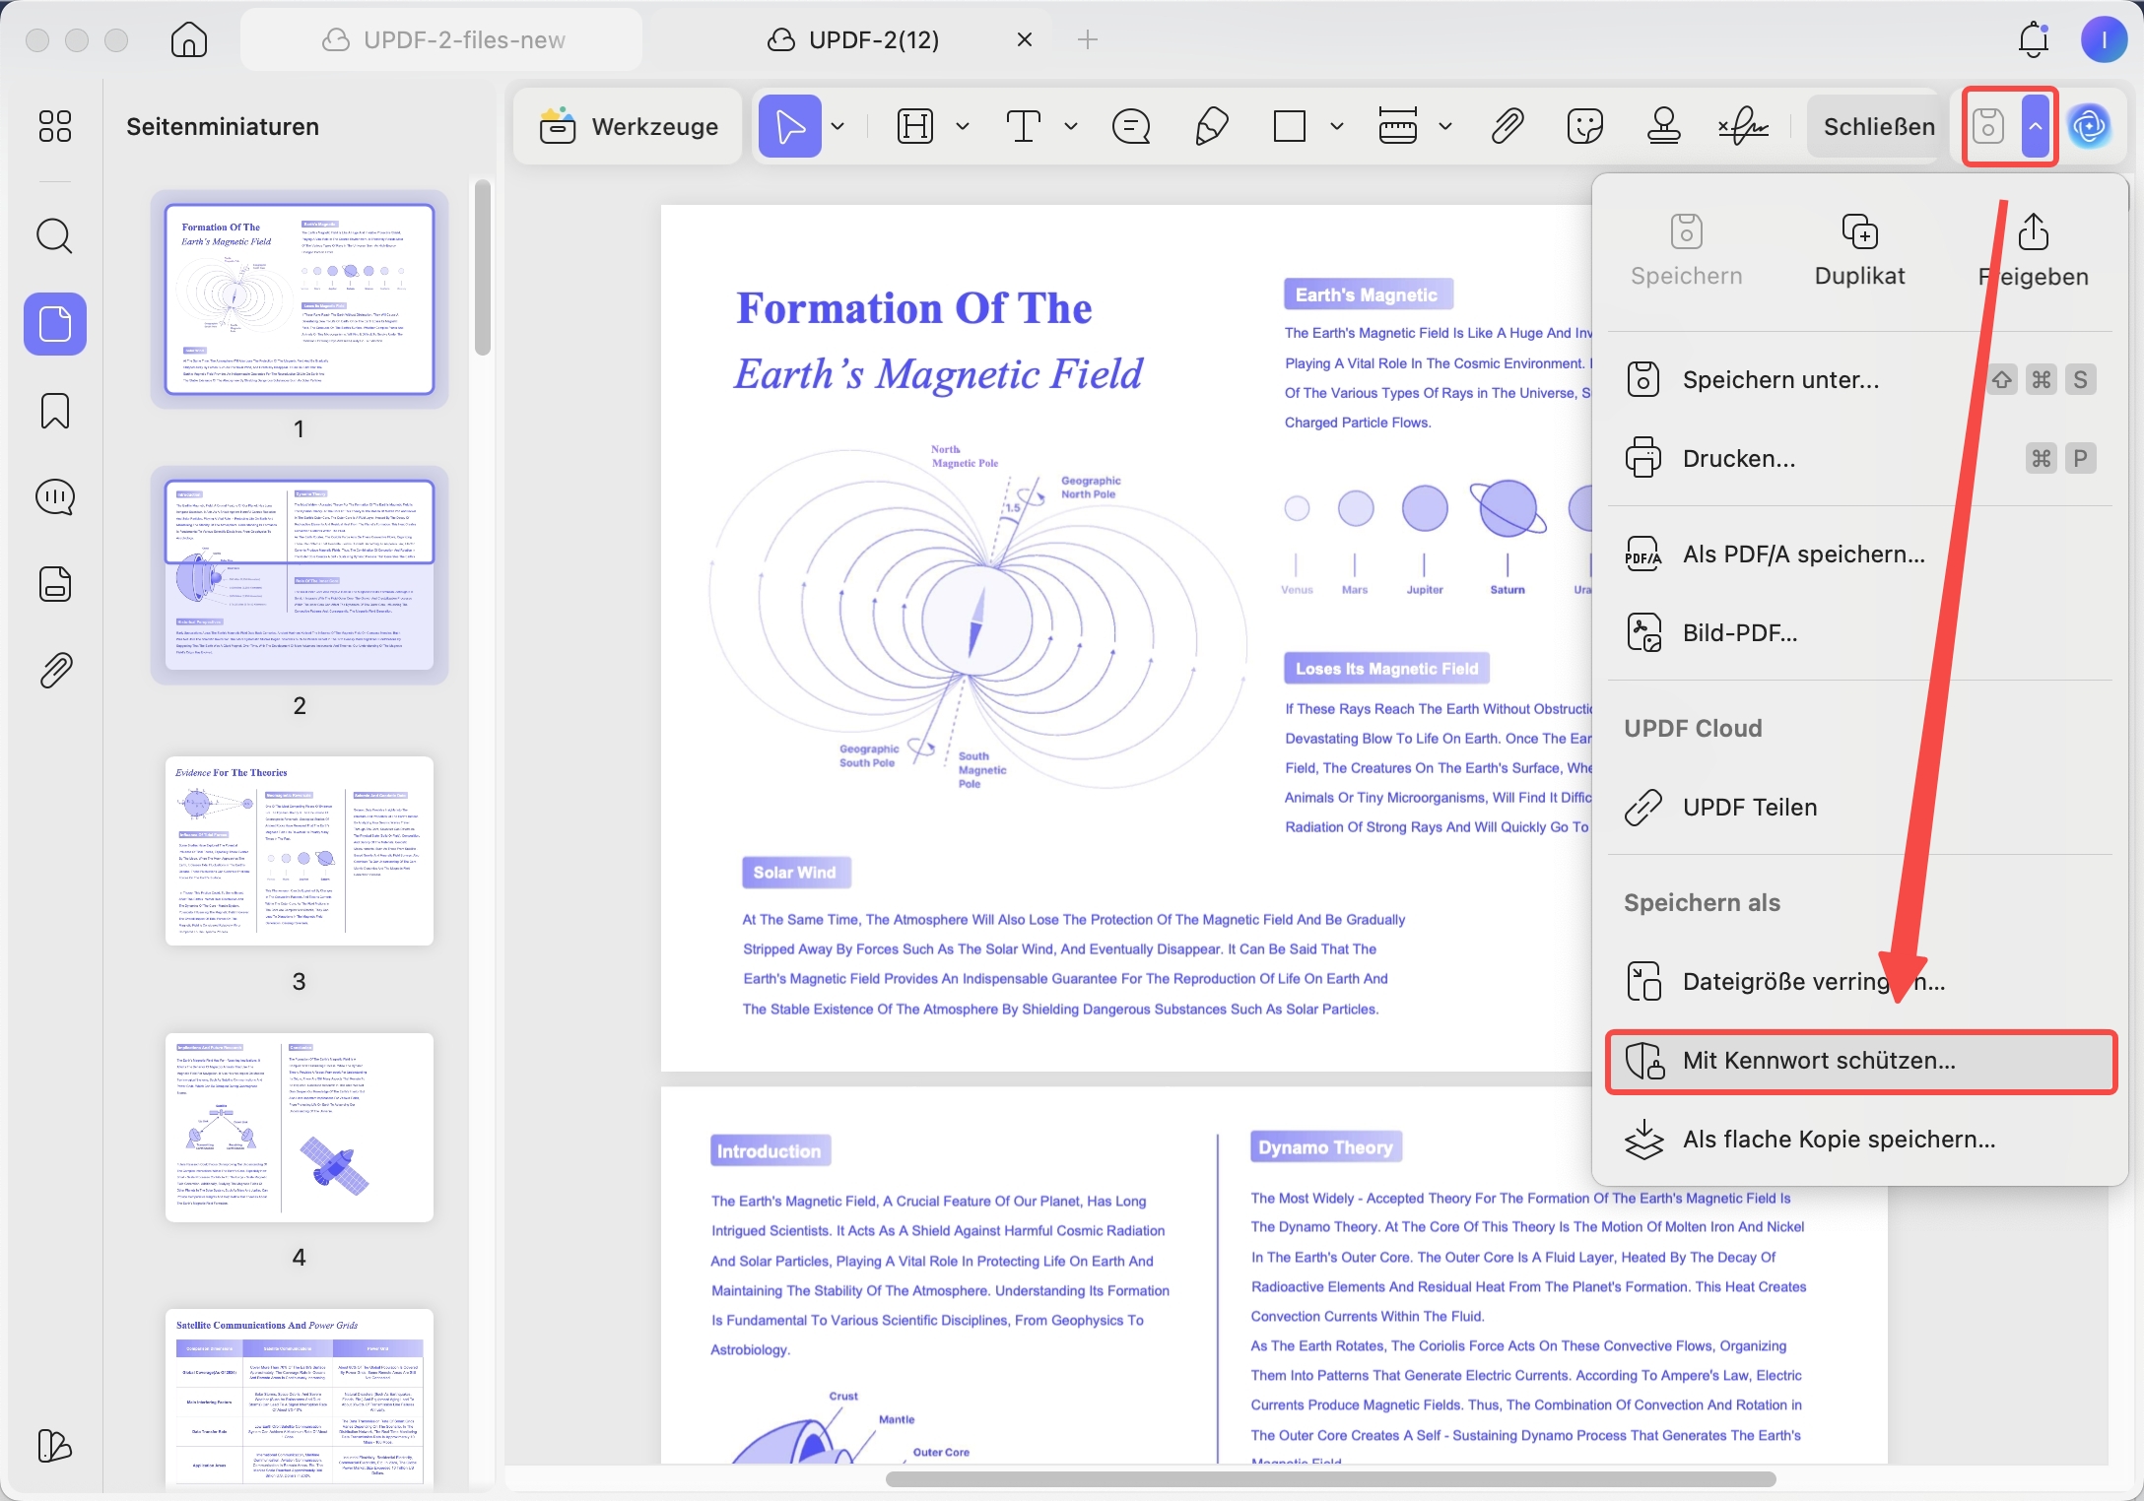The height and width of the screenshot is (1501, 2144).
Task: Click the sticker tool icon
Action: 1585,126
